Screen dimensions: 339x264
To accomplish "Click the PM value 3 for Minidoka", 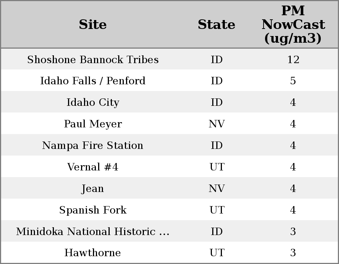I will tap(293, 232).
